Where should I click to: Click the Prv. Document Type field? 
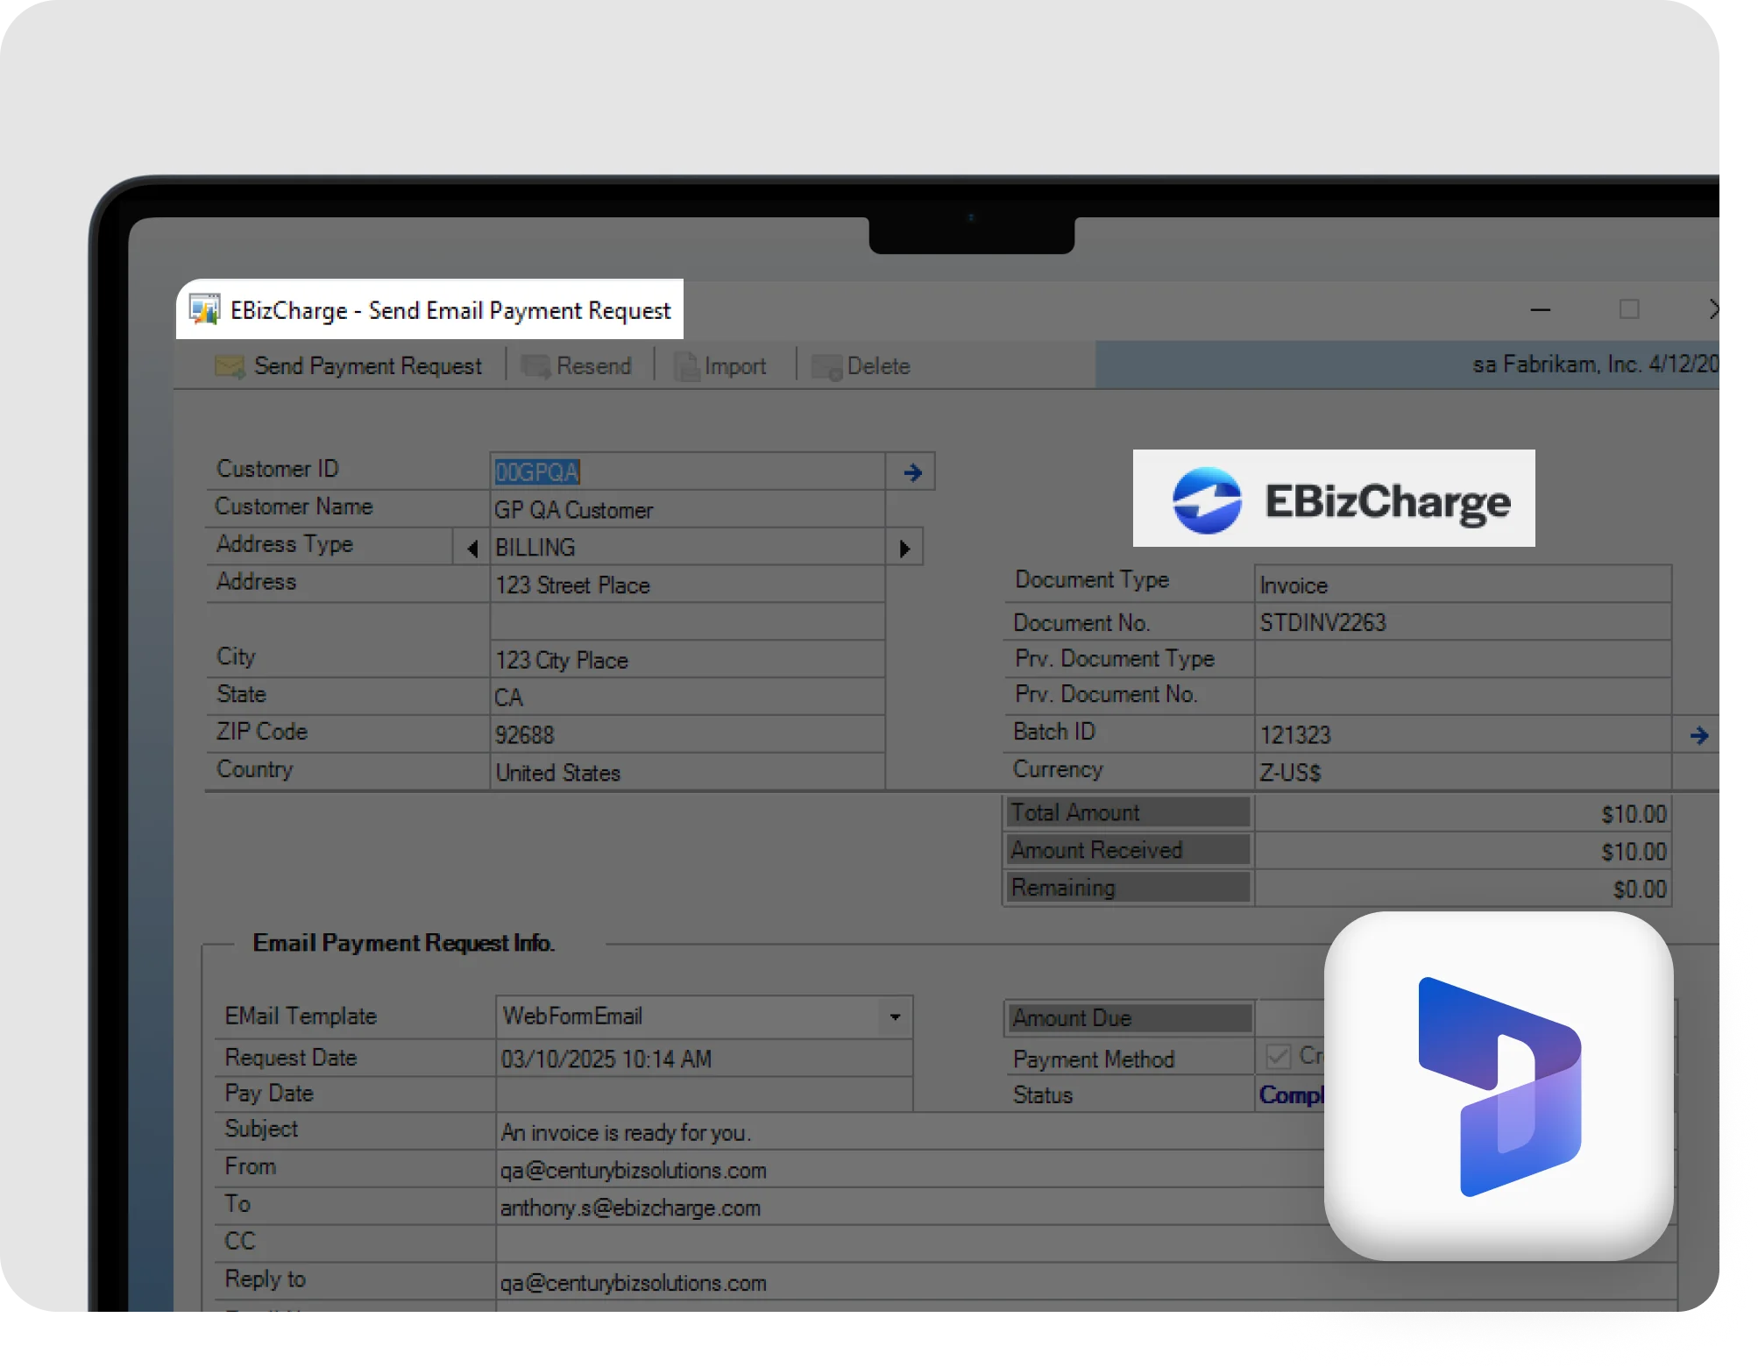1463,659
